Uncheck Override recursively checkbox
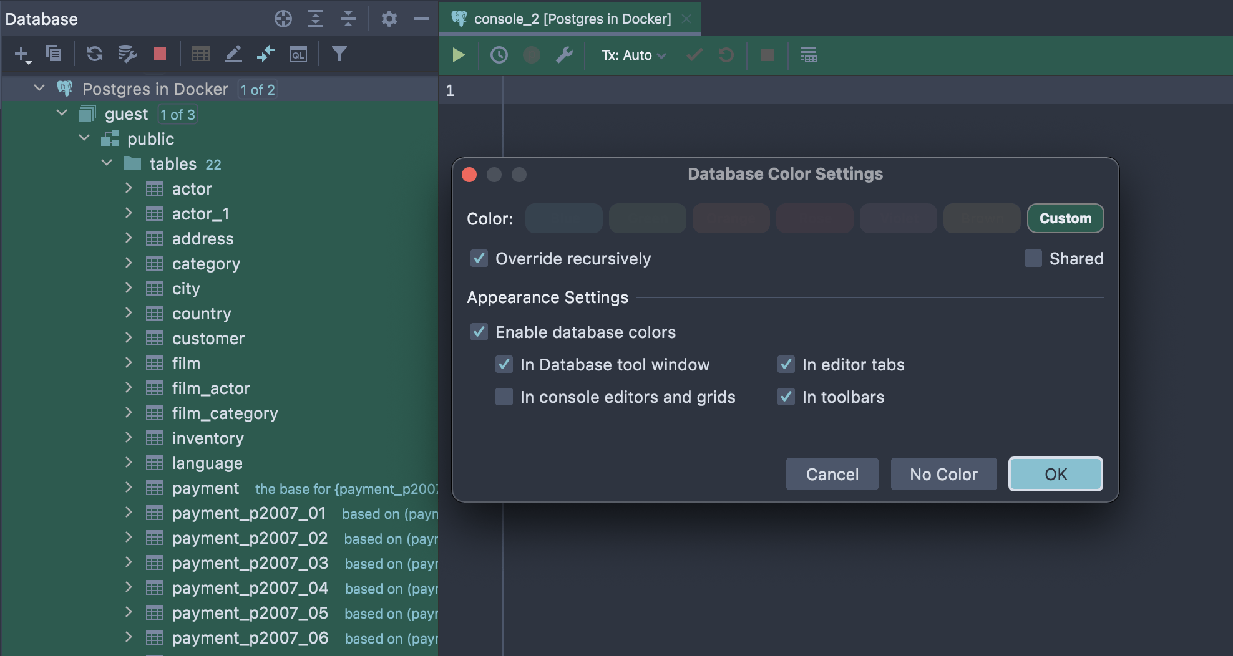This screenshot has width=1233, height=656. pyautogui.click(x=479, y=258)
